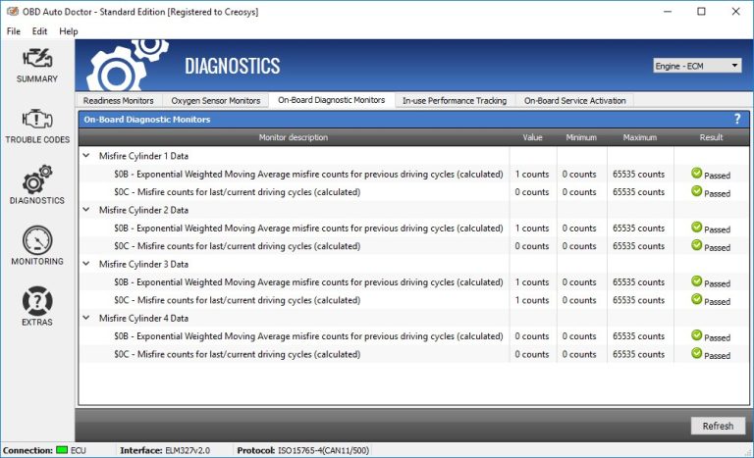Select On-Board Diagnostic Monitors tab
The height and width of the screenshot is (458, 754).
[x=331, y=100]
